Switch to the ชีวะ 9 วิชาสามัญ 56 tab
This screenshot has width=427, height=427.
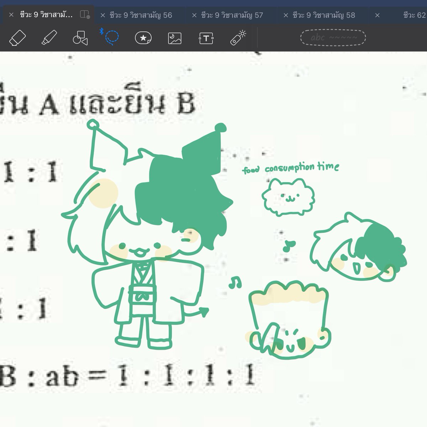141,15
